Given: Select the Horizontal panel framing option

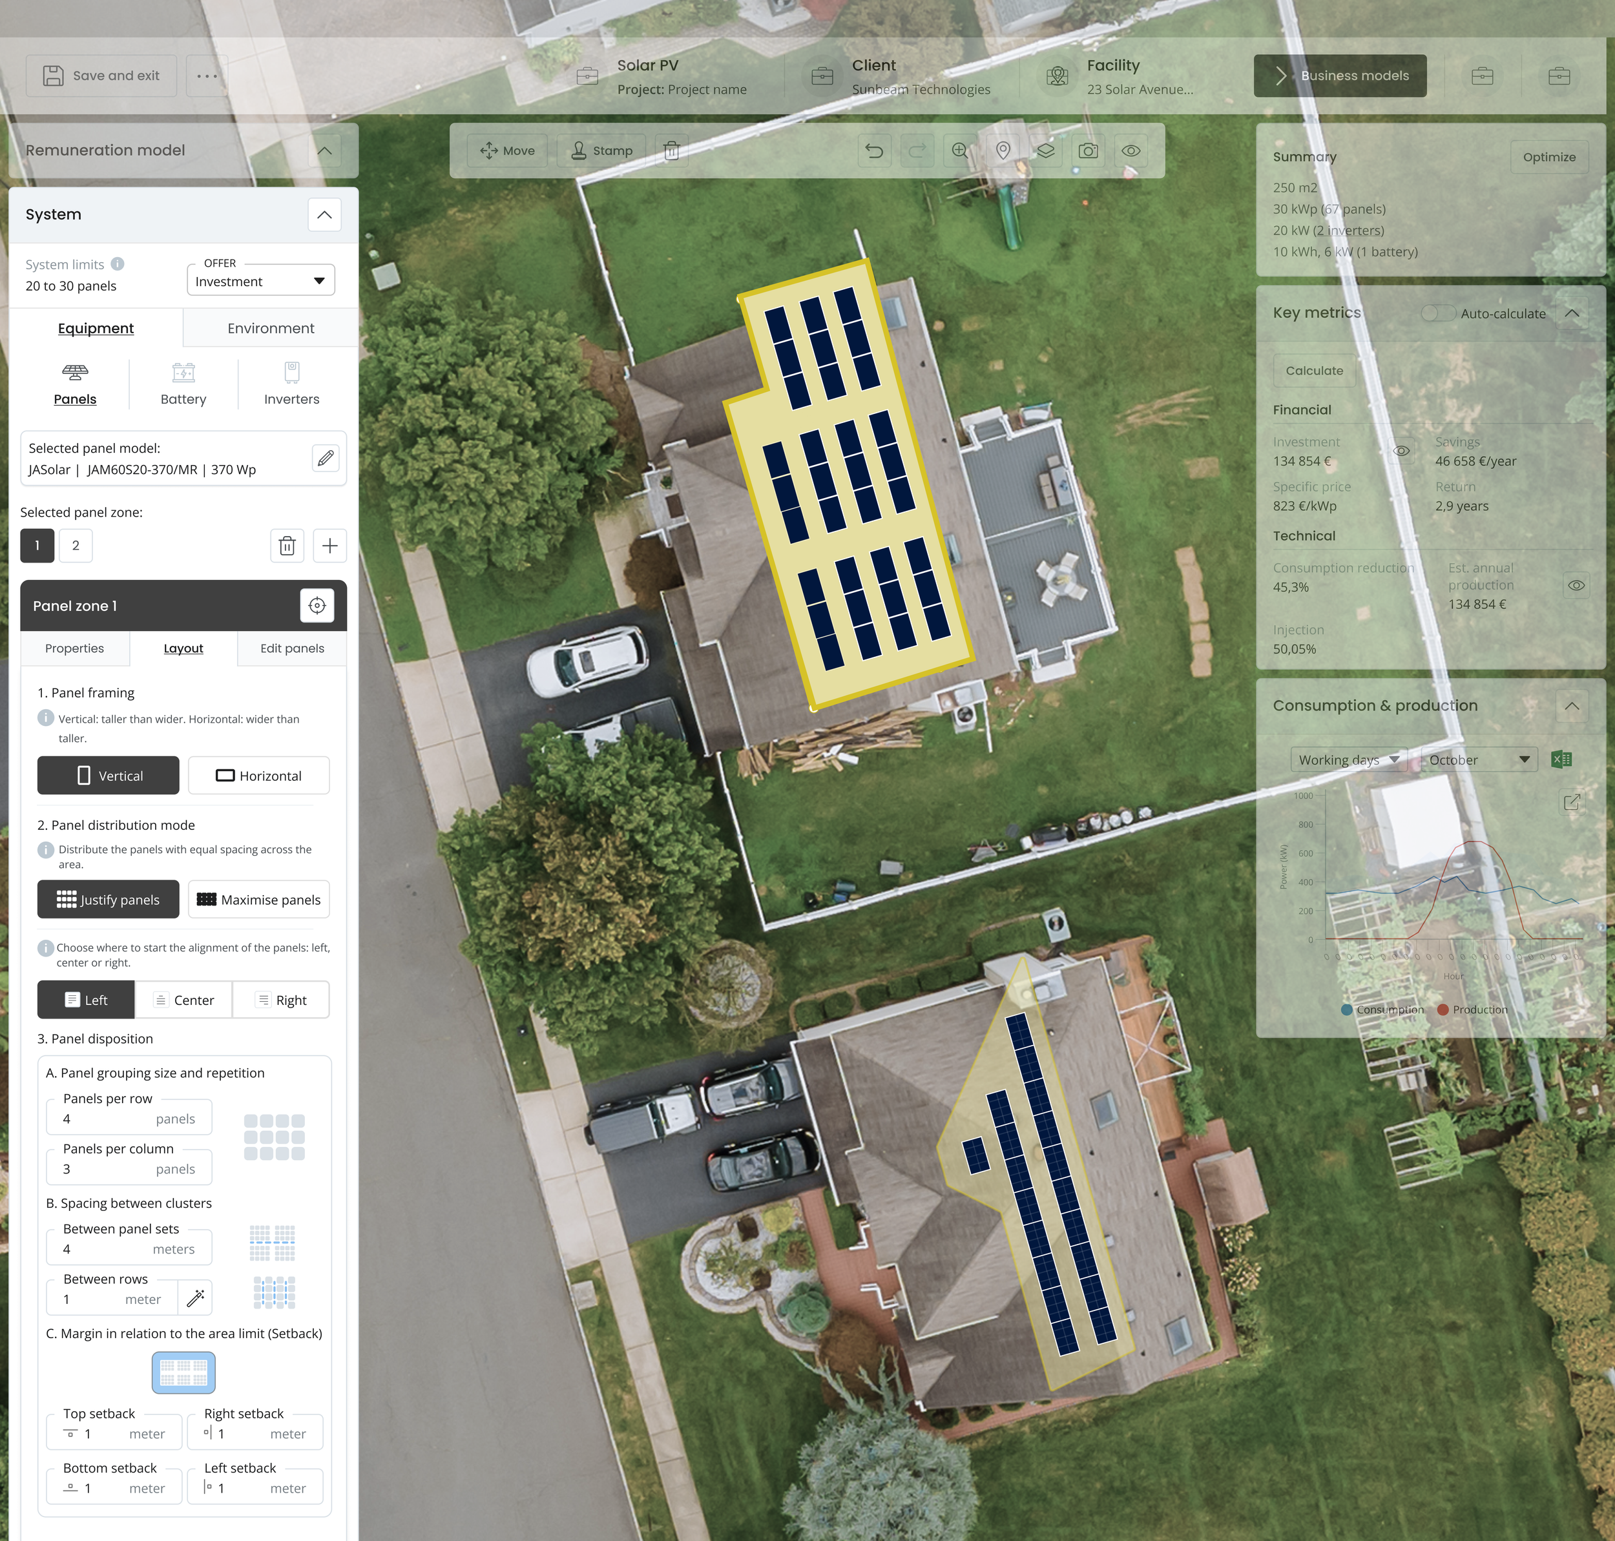Looking at the screenshot, I should coord(259,776).
